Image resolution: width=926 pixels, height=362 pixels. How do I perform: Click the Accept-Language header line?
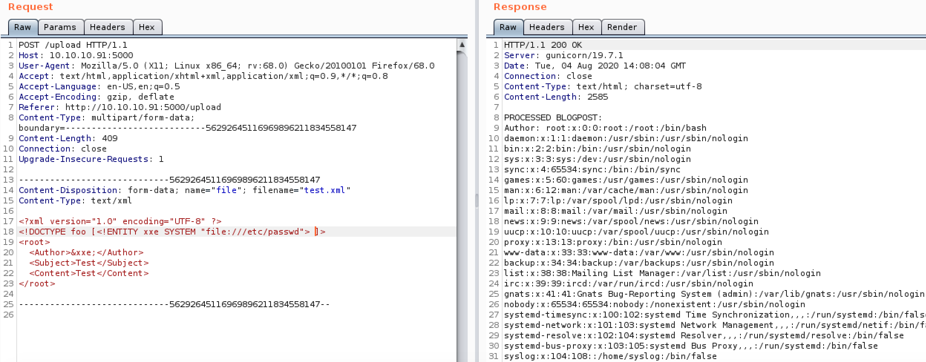coord(99,86)
